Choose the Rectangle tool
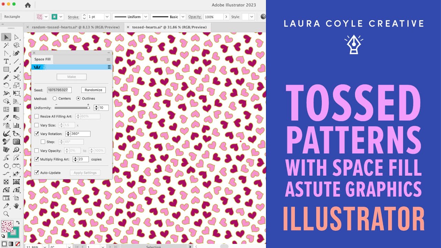441x248 pixels. pyautogui.click(x=6, y=69)
